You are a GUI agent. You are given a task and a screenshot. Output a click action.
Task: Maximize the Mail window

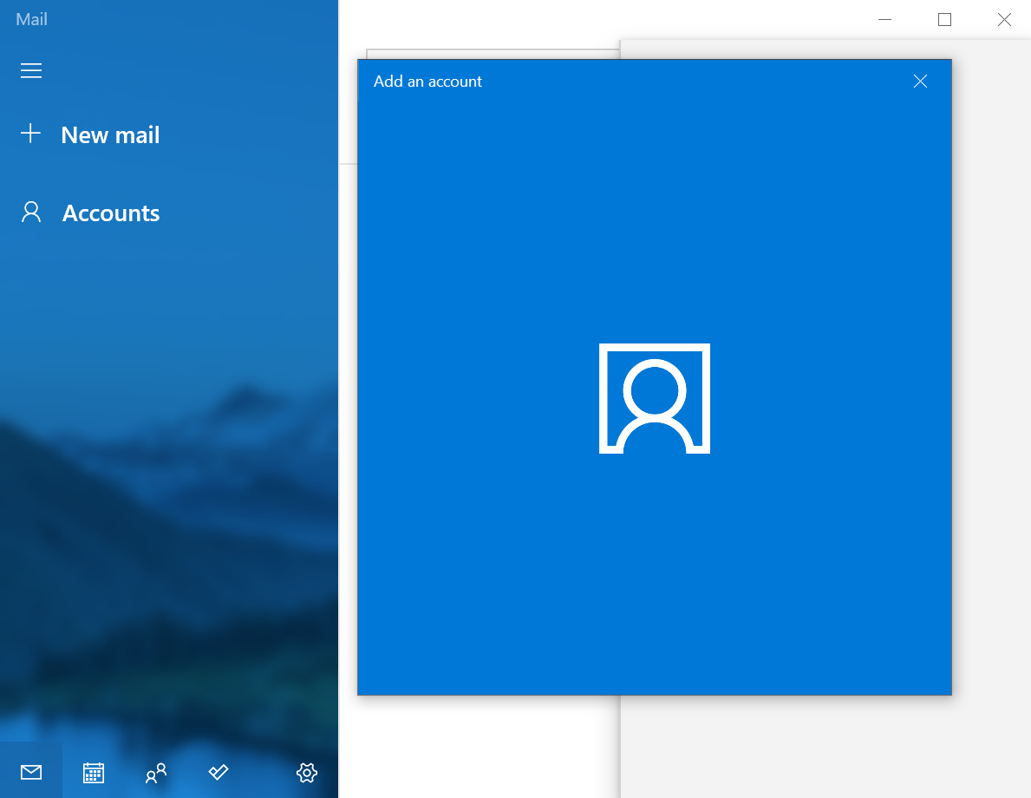[x=944, y=19]
